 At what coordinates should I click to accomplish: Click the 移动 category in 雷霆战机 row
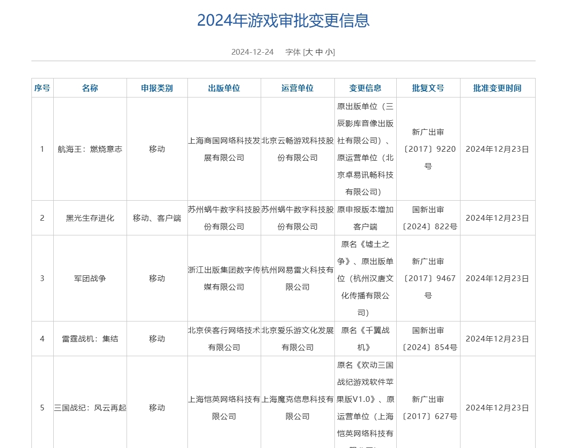point(157,339)
